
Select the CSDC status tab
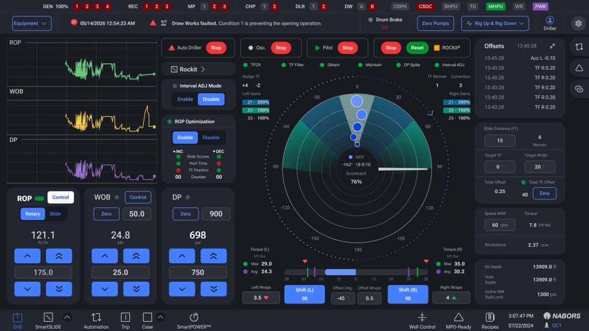[x=425, y=6]
